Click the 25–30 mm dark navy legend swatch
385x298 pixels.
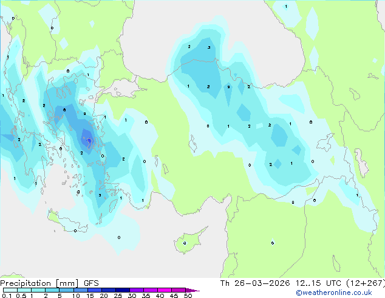pyautogui.click(x=123, y=290)
